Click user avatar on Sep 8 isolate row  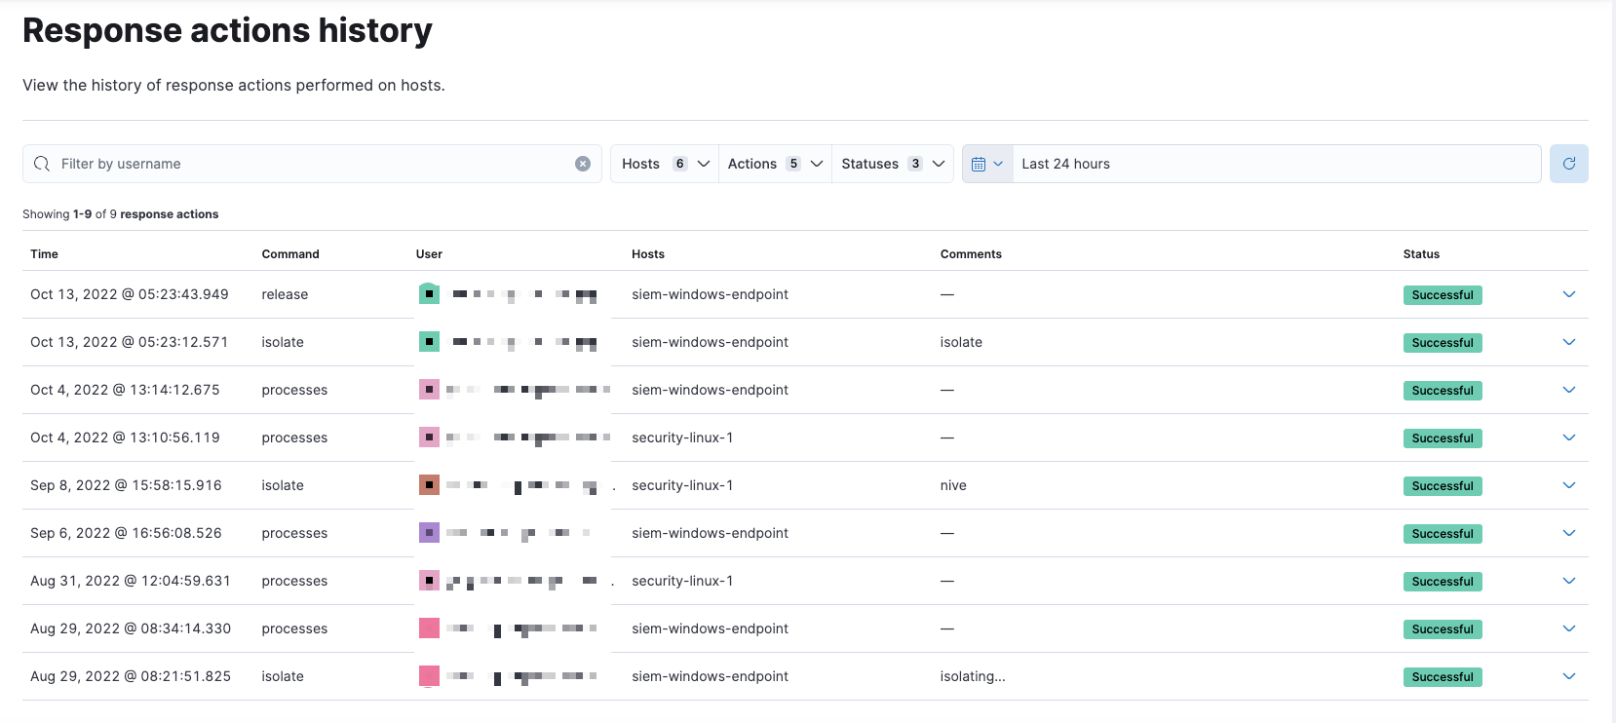pyautogui.click(x=429, y=485)
